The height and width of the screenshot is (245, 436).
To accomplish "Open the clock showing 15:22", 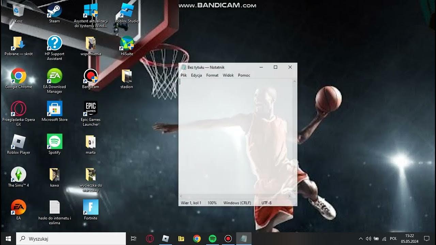I will point(409,239).
